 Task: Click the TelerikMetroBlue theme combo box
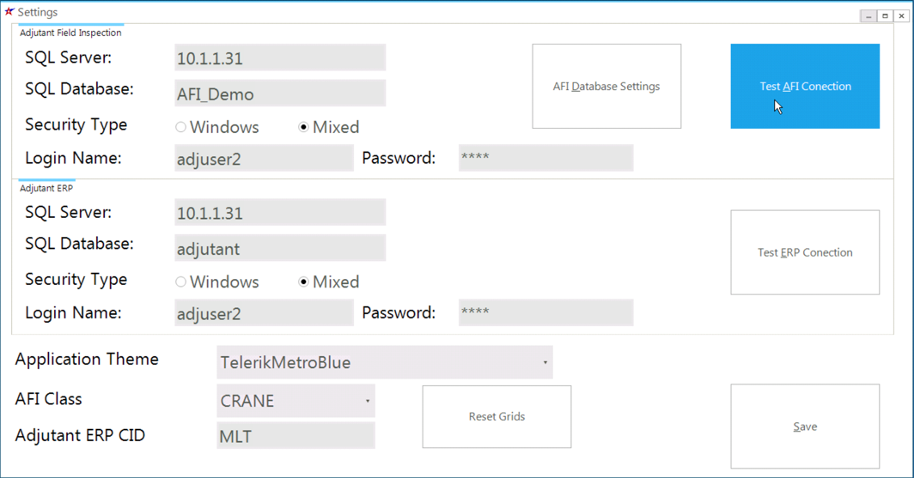[385, 363]
